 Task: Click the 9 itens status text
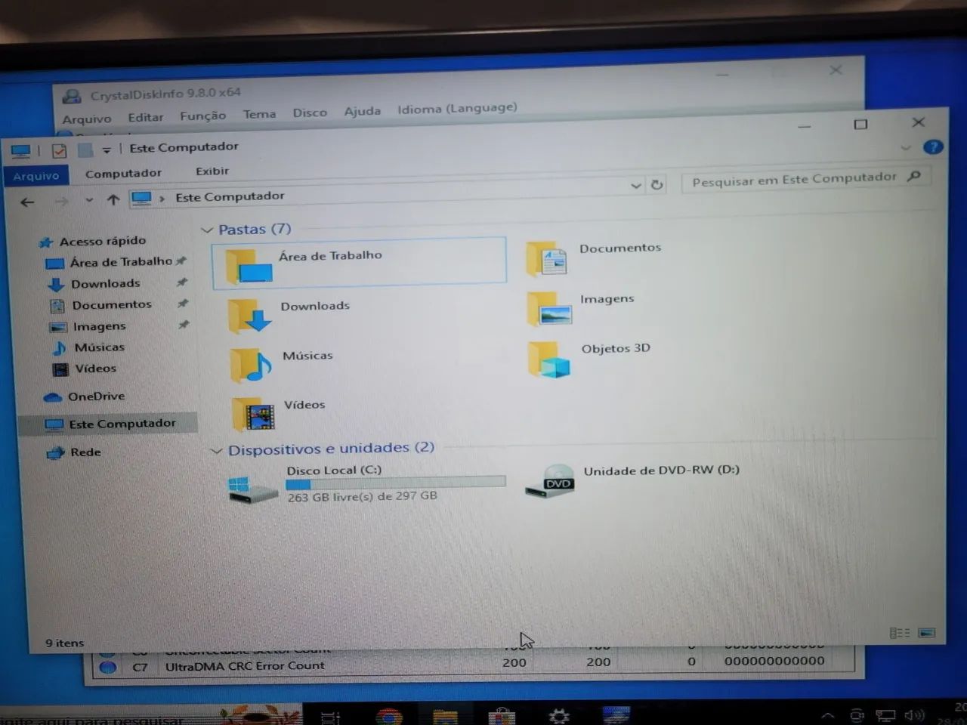tap(64, 643)
